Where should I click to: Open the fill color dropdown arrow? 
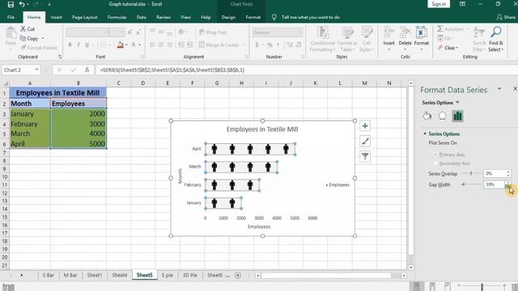point(126,45)
